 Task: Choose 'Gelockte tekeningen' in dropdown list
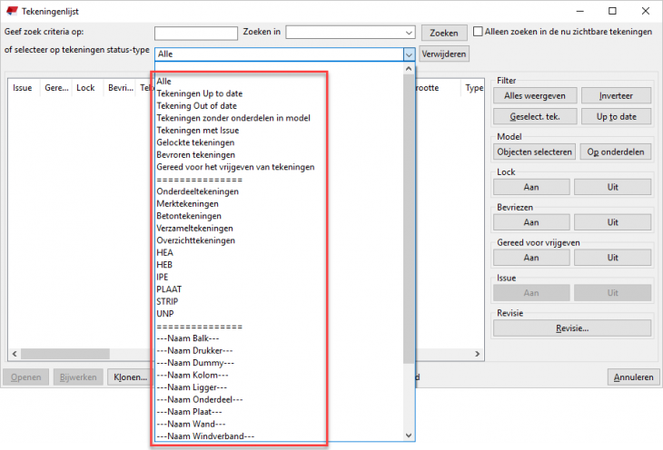click(195, 142)
